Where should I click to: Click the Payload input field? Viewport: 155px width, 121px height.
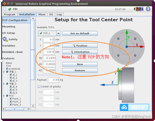[x=54, y=80]
